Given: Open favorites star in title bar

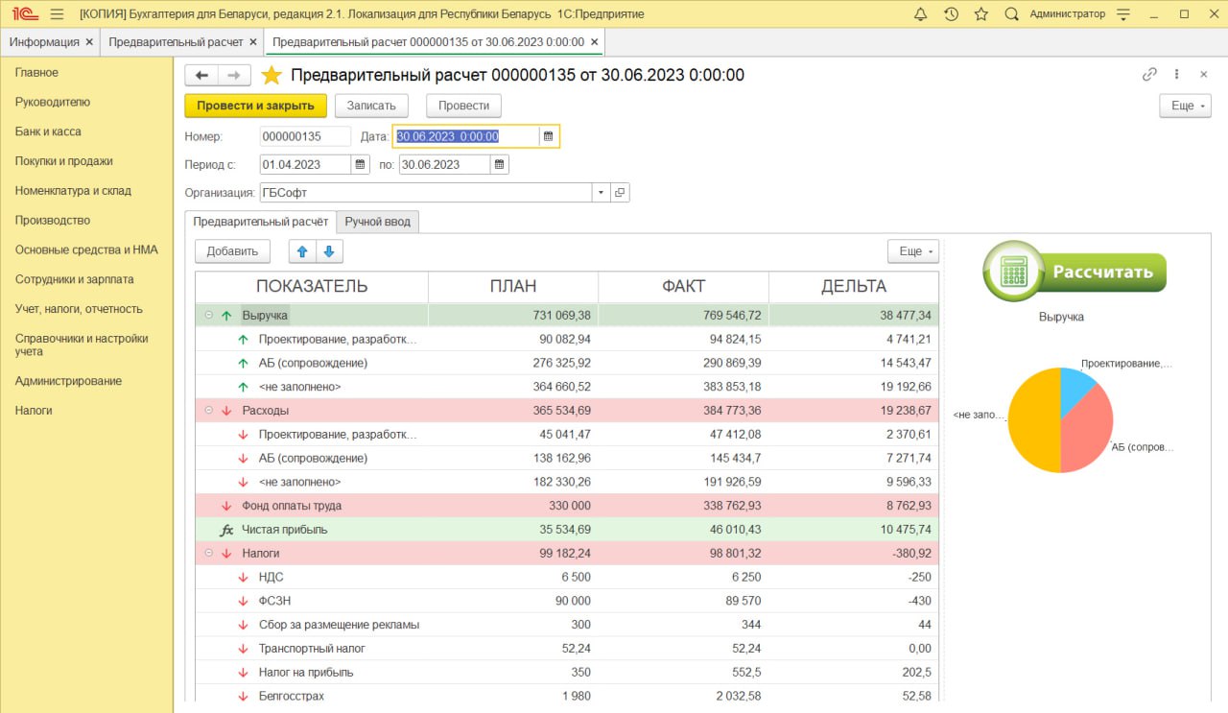Looking at the screenshot, I should 980,14.
